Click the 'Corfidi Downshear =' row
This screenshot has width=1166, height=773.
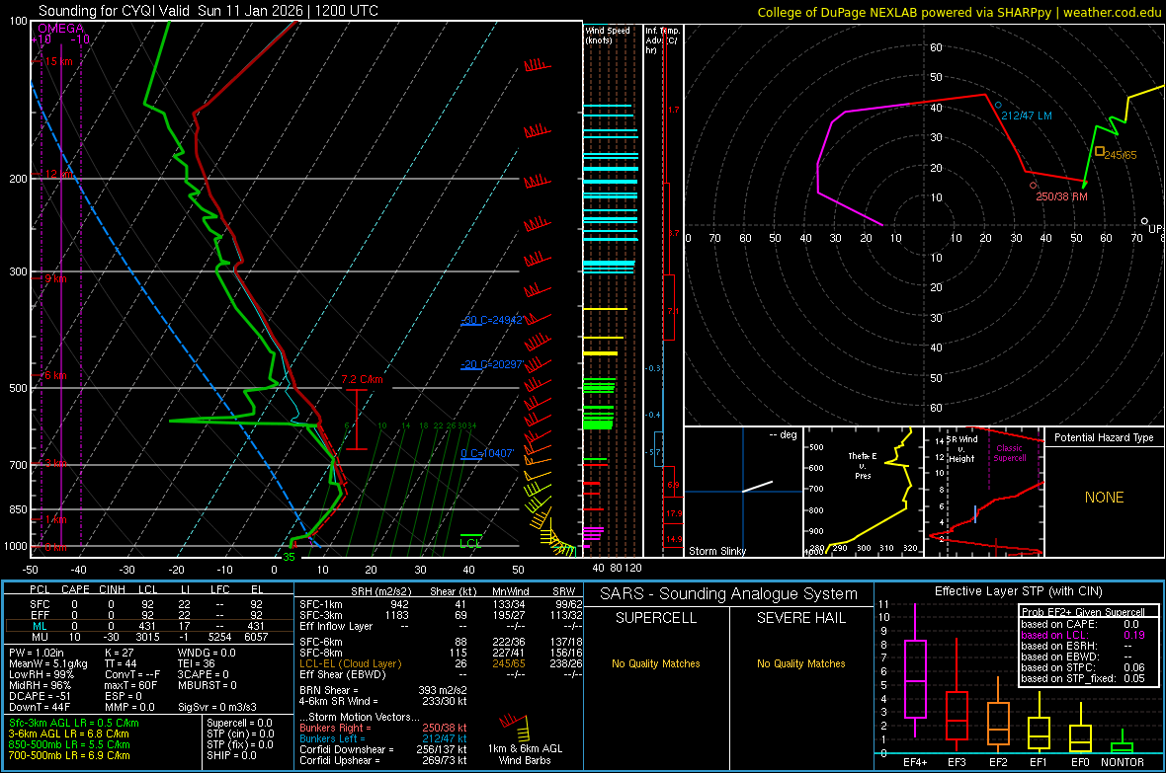(383, 749)
